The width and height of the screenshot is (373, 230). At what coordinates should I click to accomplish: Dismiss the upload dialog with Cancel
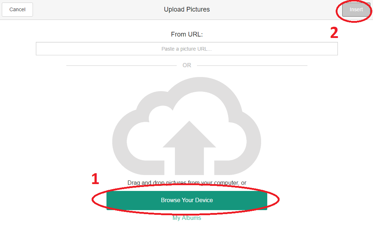pos(17,9)
